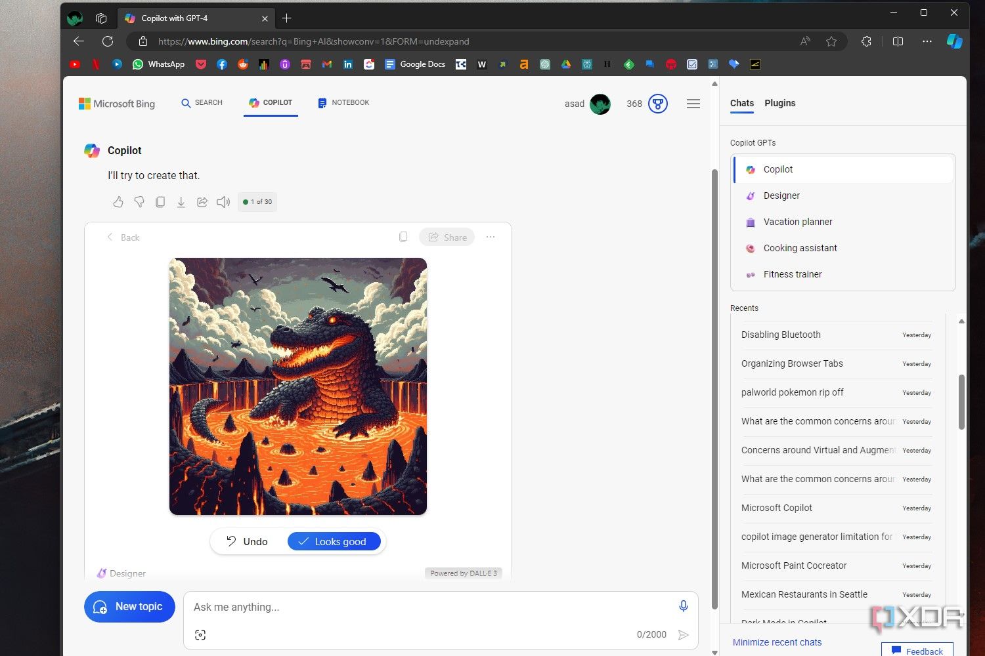
Task: Open the Reddit bookmark
Action: click(243, 64)
